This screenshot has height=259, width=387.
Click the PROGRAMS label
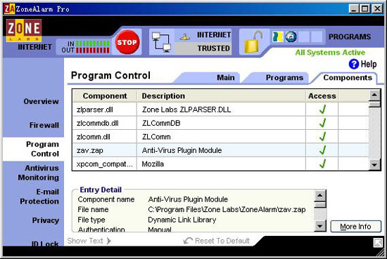coord(350,36)
